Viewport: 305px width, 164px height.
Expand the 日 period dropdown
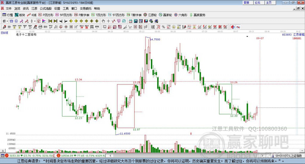pyautogui.click(x=7, y=21)
